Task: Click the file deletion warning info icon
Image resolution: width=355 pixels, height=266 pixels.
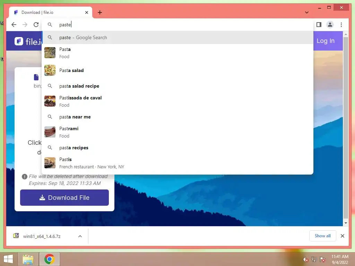Action: pyautogui.click(x=25, y=176)
